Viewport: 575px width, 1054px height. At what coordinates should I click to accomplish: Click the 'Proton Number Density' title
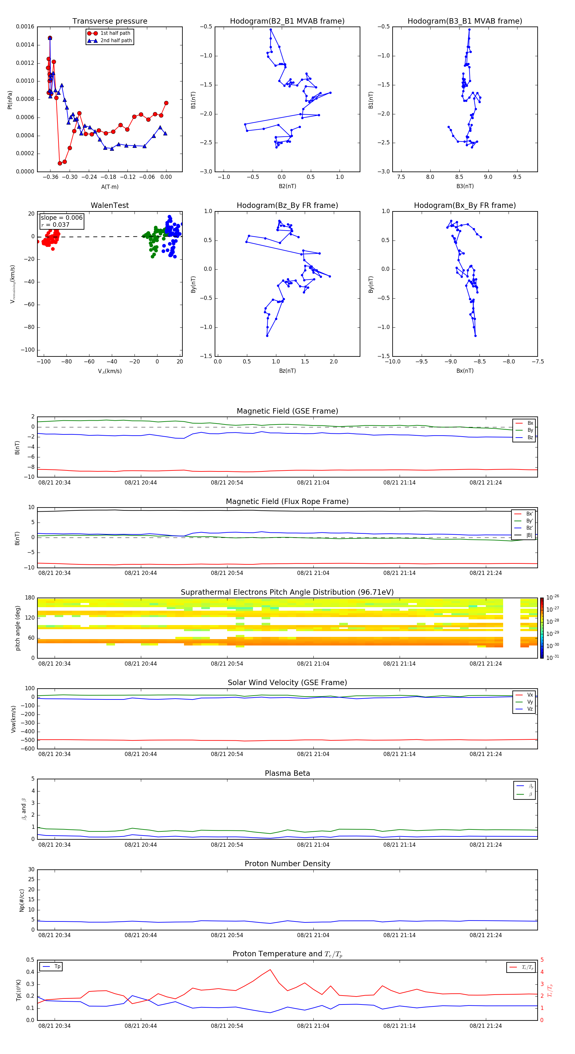pos(287,864)
